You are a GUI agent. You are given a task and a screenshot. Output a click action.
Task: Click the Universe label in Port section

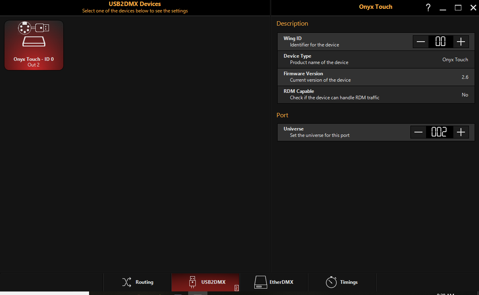(x=293, y=129)
